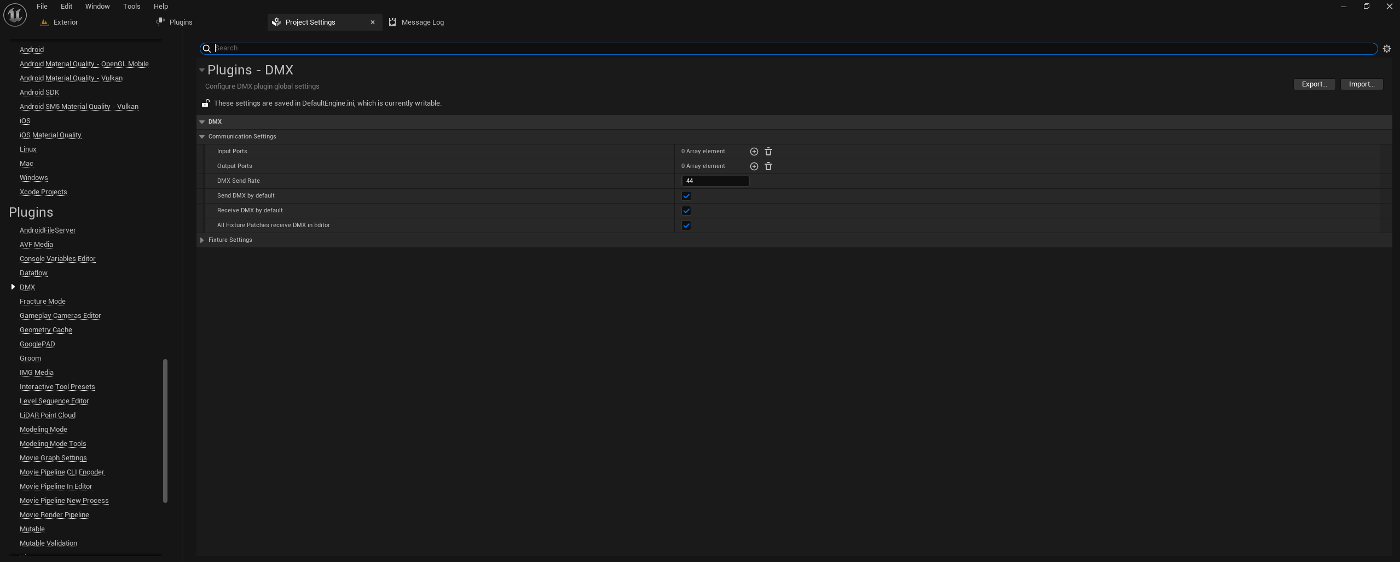Open Modeling Mode Tools settings

click(53, 444)
